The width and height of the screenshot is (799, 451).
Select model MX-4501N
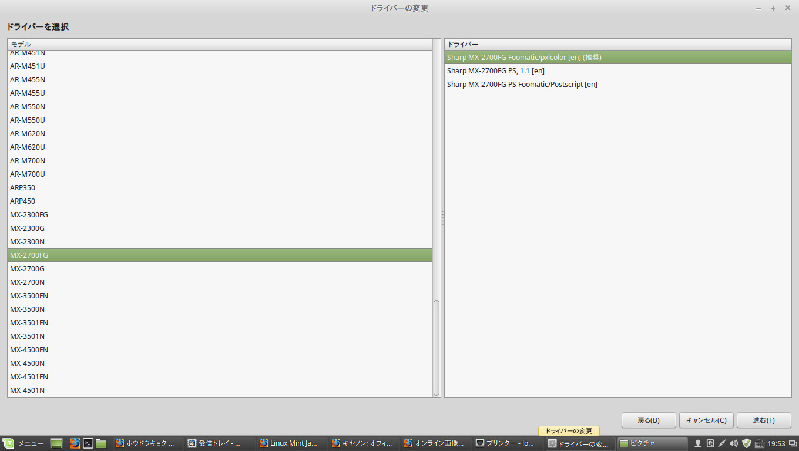tap(220, 391)
